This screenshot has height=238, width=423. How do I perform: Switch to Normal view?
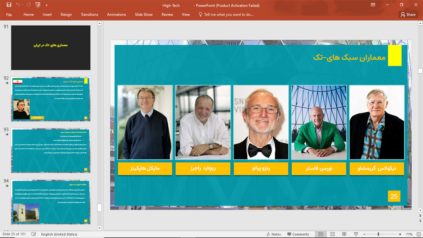321,234
